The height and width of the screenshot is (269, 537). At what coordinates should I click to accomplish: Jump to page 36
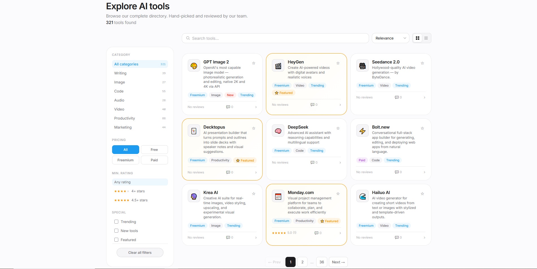[x=322, y=262]
